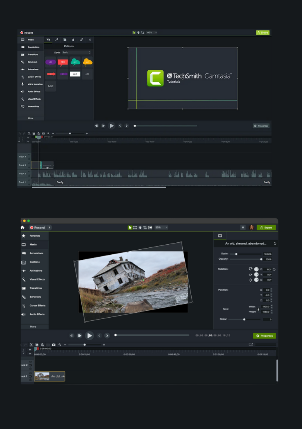Open Captions in the tools sidebar
The height and width of the screenshot is (429, 302).
34,262
